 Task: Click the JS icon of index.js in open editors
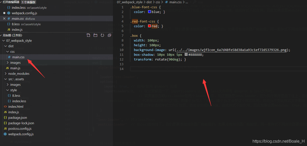[9, 30]
